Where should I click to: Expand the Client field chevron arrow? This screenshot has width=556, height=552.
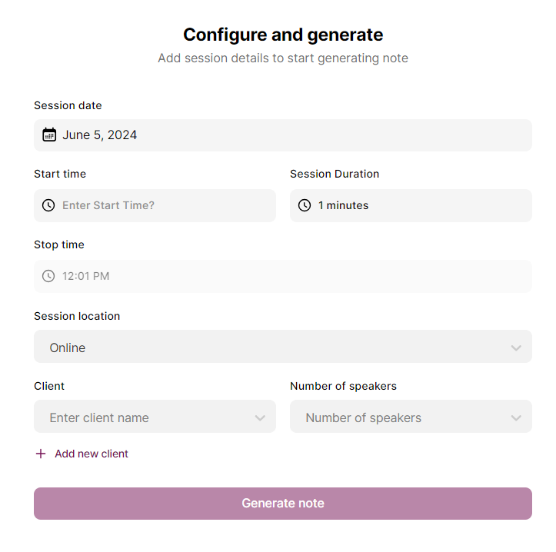260,418
